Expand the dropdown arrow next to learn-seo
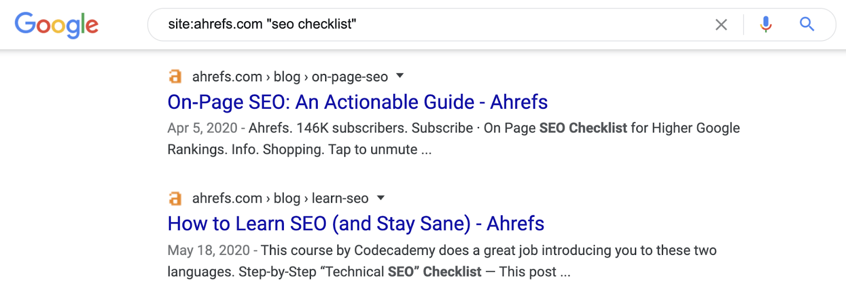 381,198
